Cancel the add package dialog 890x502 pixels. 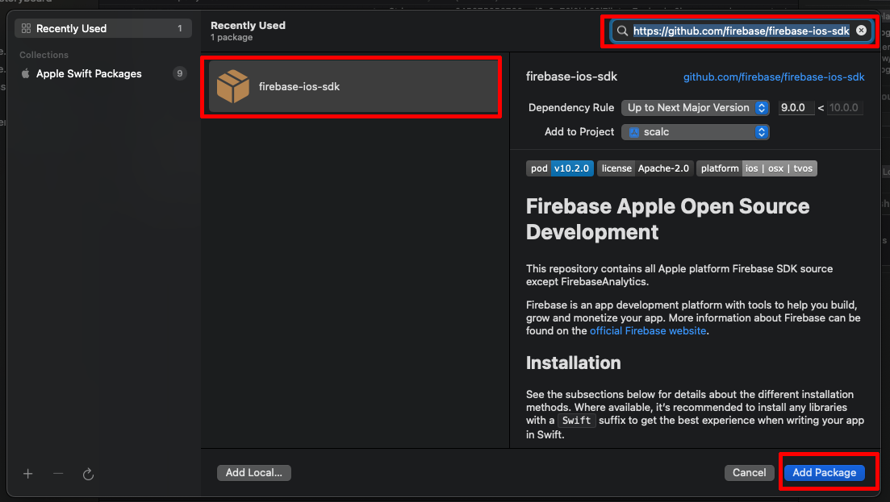[749, 472]
